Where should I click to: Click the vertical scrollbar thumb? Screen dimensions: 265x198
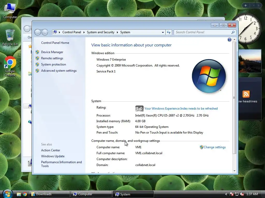234,98
